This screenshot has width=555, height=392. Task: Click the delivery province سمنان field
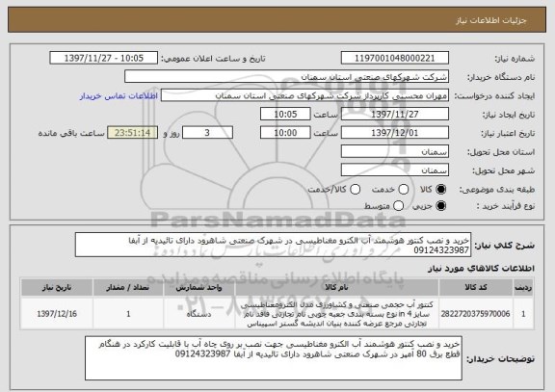point(395,152)
